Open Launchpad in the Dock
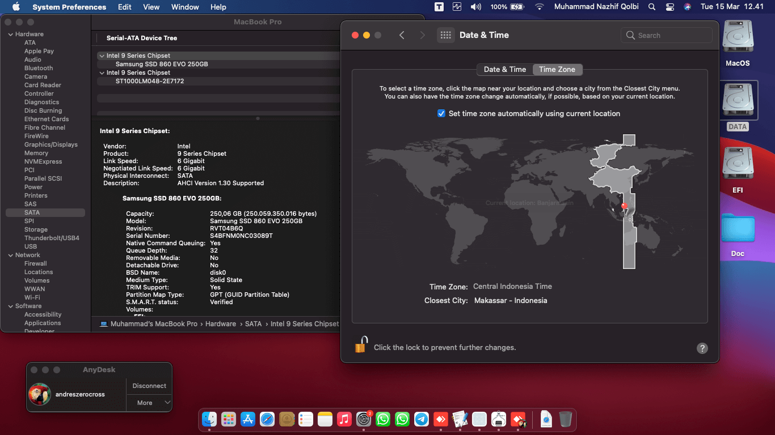 pyautogui.click(x=229, y=419)
